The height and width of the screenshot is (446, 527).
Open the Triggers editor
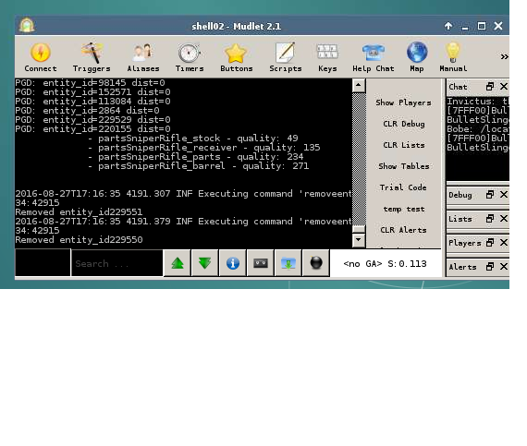point(92,57)
